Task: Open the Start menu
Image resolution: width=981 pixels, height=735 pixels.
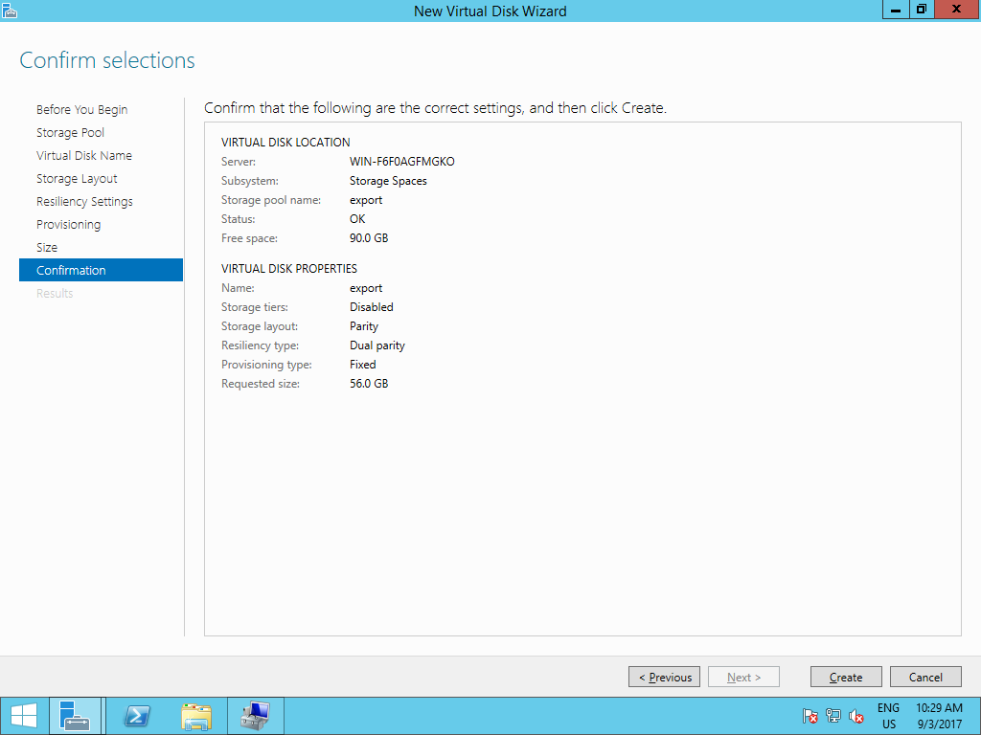Action: tap(23, 715)
